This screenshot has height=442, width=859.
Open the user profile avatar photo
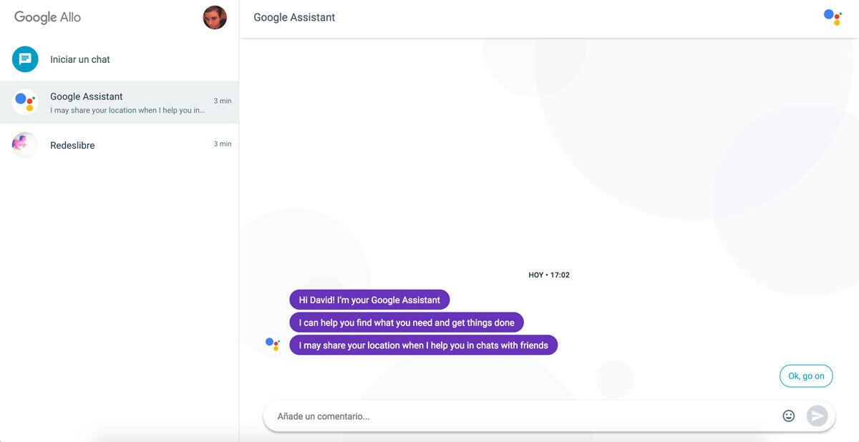tap(215, 17)
